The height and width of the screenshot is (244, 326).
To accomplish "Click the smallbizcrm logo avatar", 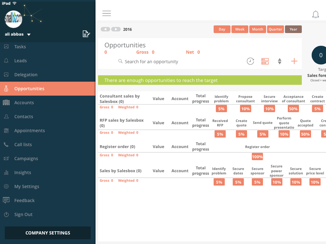I will [x=13, y=19].
